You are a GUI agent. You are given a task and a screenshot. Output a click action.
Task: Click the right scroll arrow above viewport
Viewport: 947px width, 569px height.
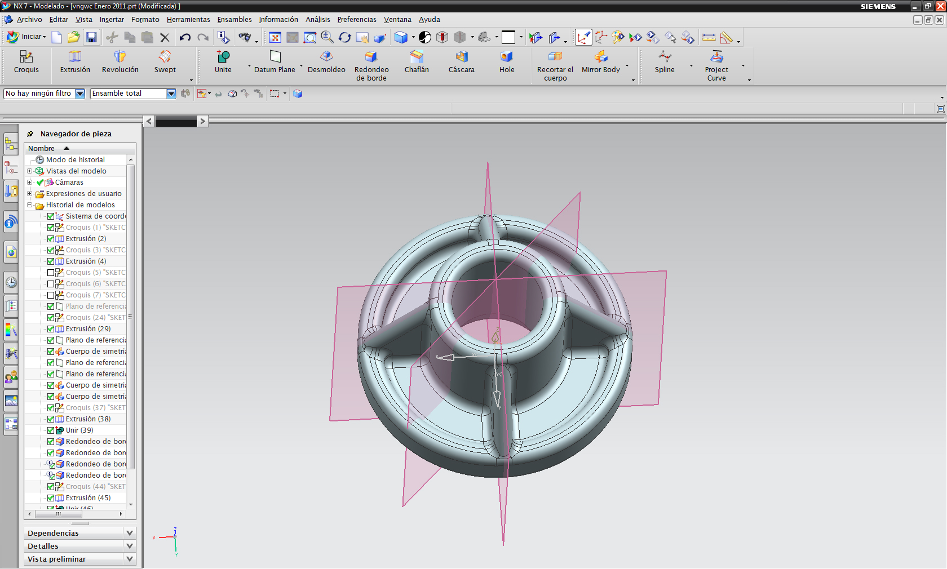(x=203, y=121)
